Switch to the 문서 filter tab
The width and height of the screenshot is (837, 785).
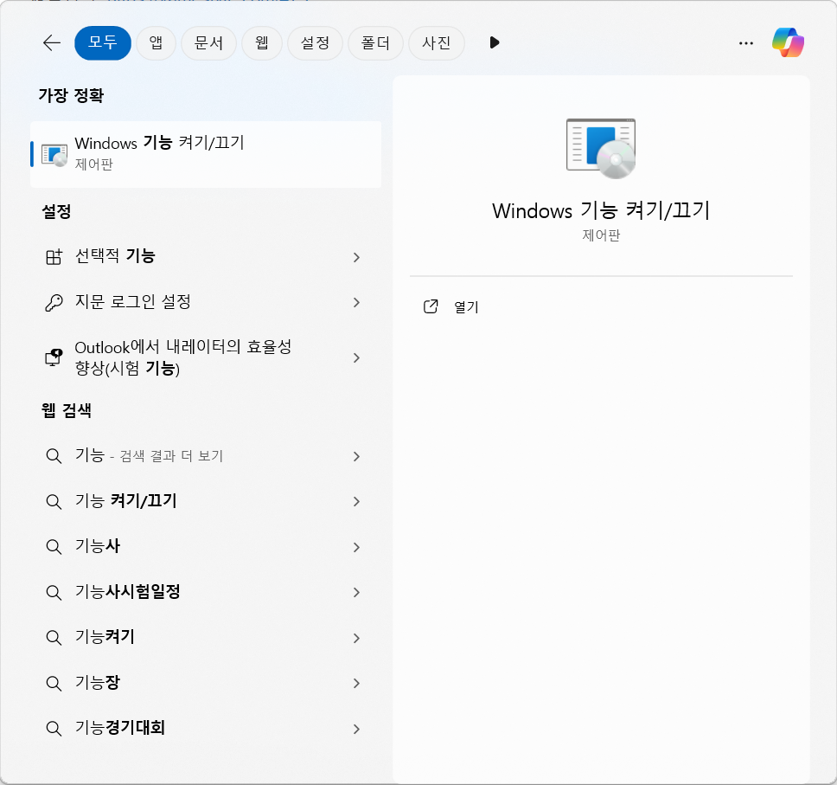[x=208, y=42]
